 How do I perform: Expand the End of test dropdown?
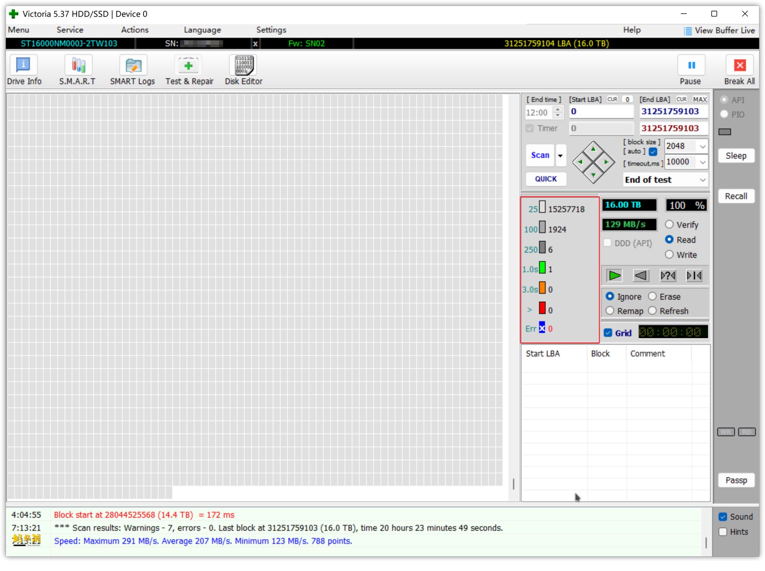pyautogui.click(x=702, y=180)
